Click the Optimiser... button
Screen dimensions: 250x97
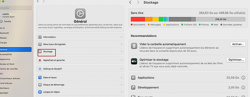[x=236, y=60]
